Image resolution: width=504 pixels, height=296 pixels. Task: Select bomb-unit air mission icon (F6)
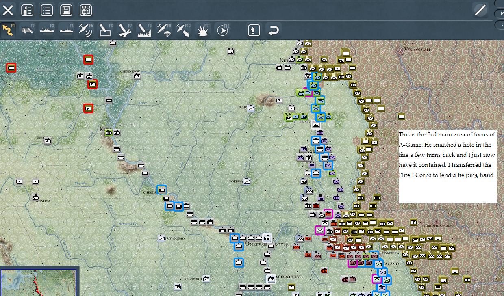(x=105, y=30)
